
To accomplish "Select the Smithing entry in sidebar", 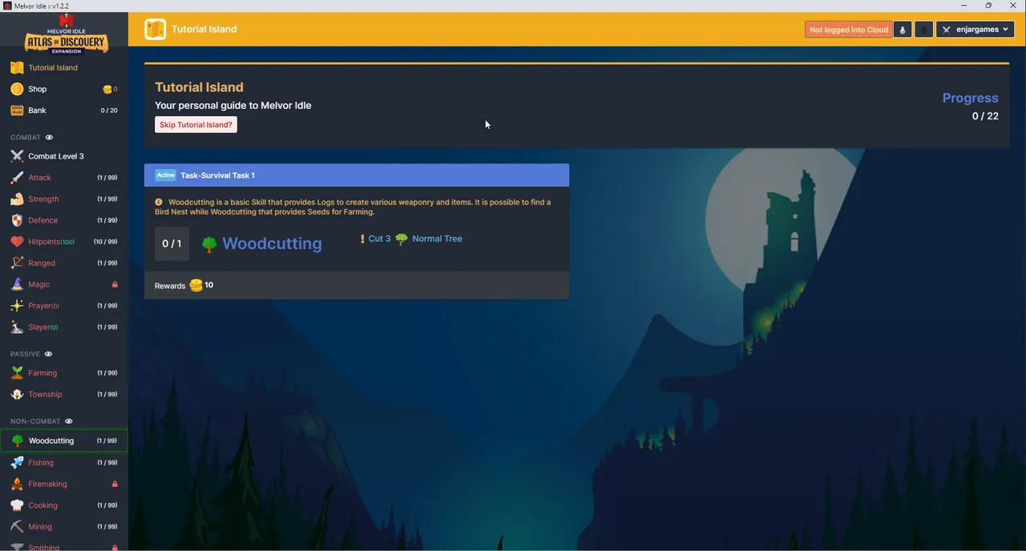I will (x=64, y=545).
